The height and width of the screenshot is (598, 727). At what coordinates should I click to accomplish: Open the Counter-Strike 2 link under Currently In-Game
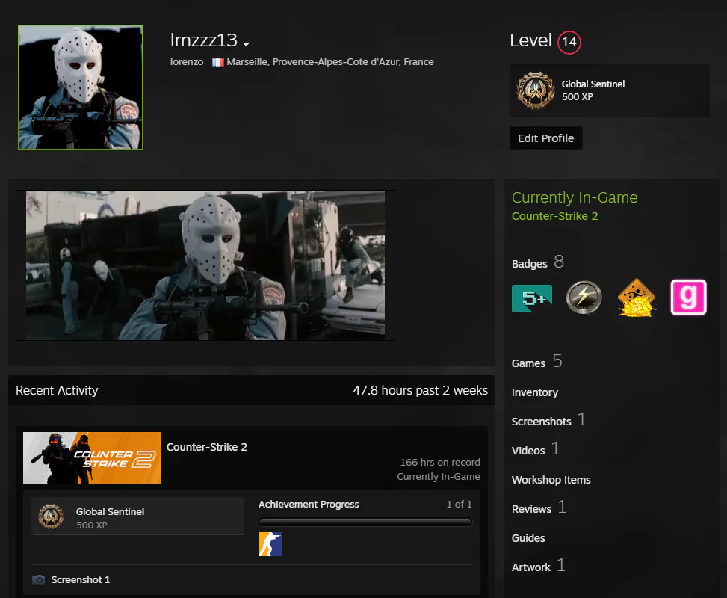point(554,216)
